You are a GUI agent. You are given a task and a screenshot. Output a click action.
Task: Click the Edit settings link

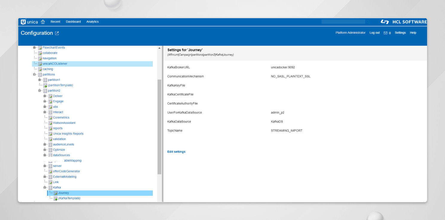(176, 152)
